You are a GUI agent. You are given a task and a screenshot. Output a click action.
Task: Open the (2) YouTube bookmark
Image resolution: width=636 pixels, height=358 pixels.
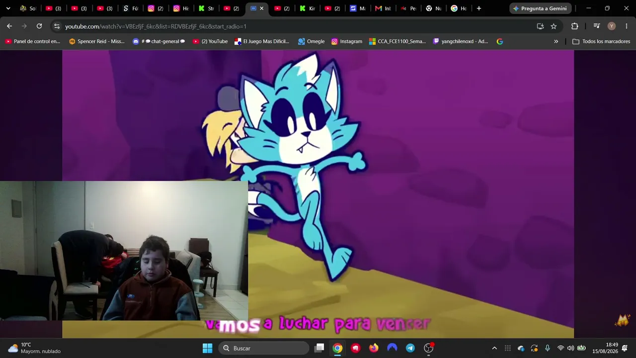point(210,41)
